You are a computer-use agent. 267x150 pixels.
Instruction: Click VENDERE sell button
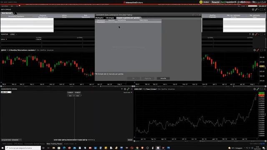click(x=15, y=140)
